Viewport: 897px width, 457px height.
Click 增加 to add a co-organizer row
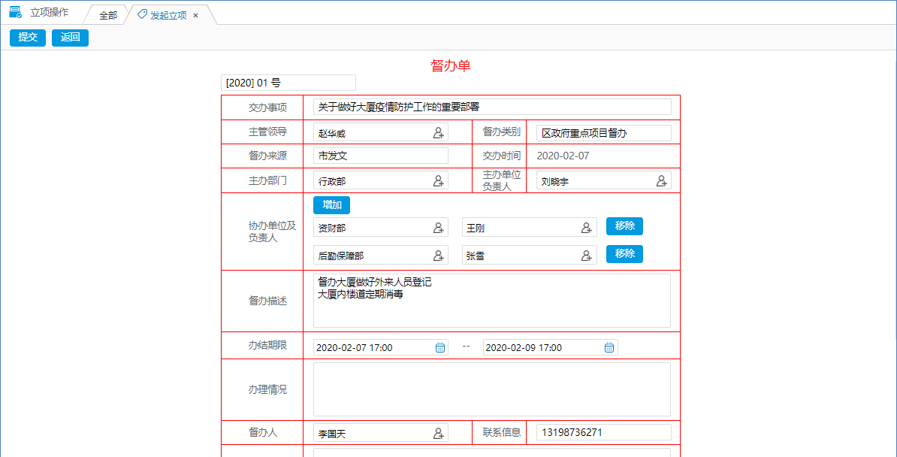click(x=331, y=204)
